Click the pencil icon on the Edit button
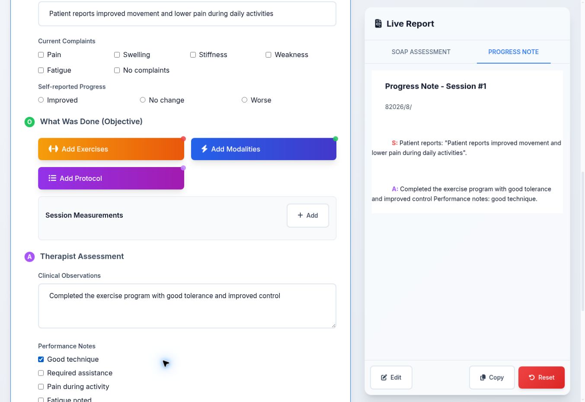585x402 pixels. (x=384, y=377)
